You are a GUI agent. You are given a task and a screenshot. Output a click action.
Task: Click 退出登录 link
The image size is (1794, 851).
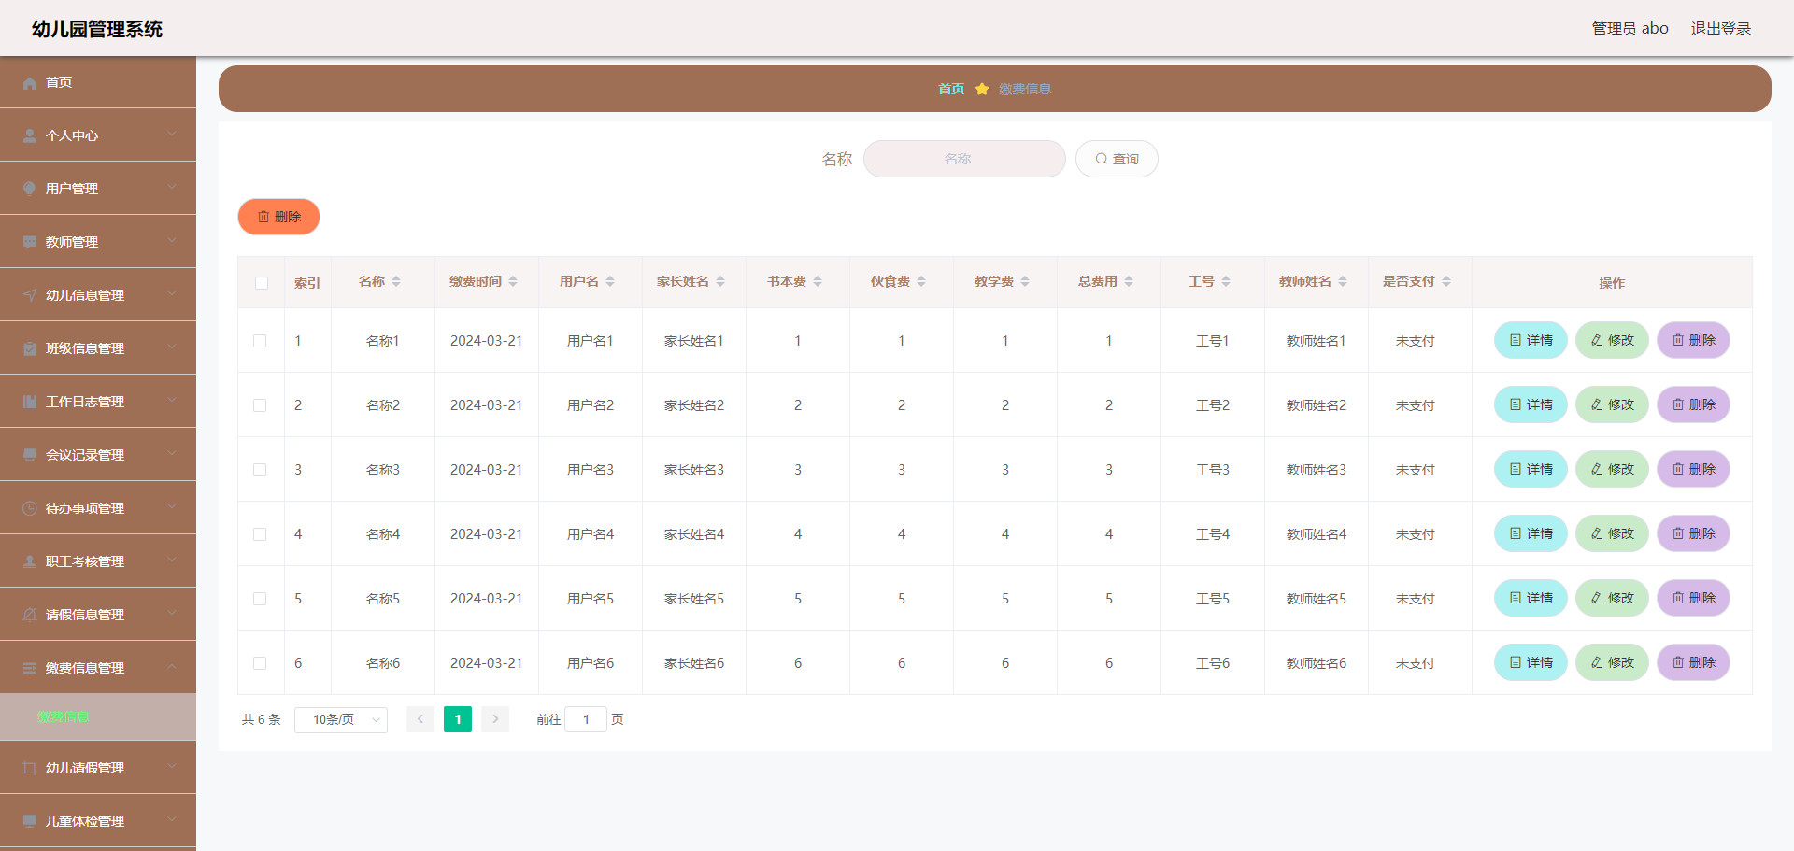pos(1721,29)
